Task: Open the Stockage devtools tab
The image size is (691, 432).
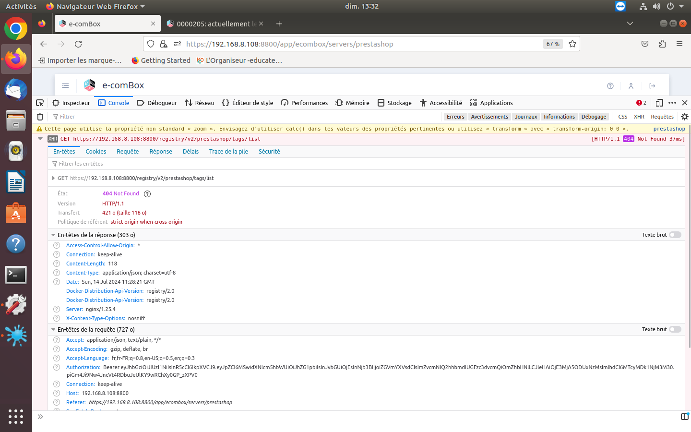Action: tap(394, 103)
